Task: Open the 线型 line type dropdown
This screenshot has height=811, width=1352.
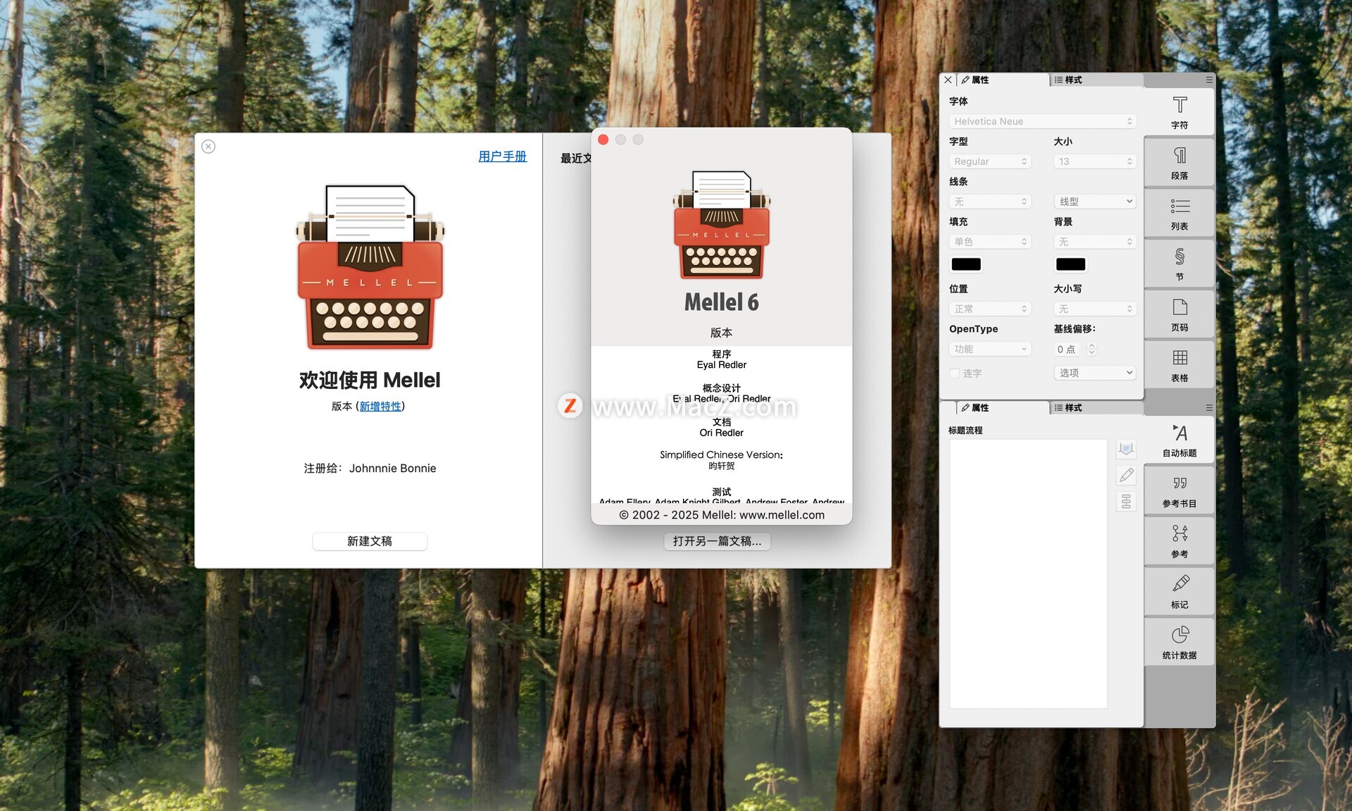Action: [1095, 202]
